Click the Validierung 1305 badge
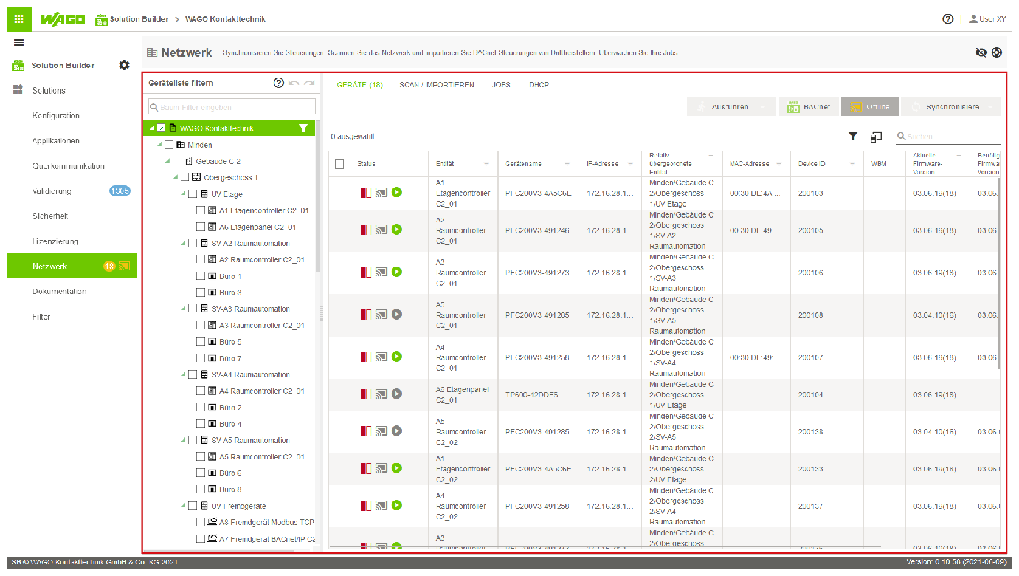This screenshot has width=1019, height=576. click(120, 191)
